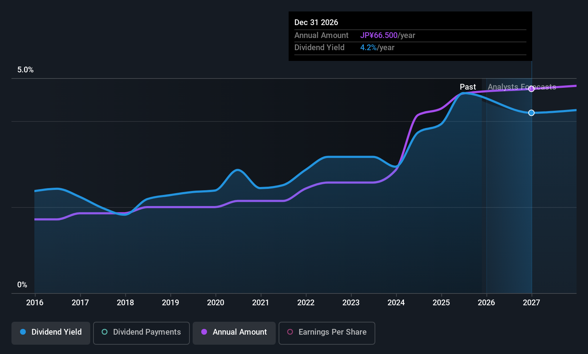
Task: Toggle the Annual Amount legend button
Action: click(x=234, y=333)
